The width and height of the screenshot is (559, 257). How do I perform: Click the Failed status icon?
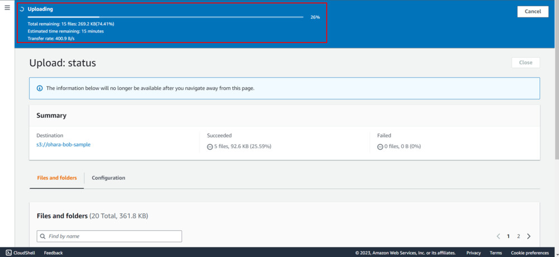[380, 146]
